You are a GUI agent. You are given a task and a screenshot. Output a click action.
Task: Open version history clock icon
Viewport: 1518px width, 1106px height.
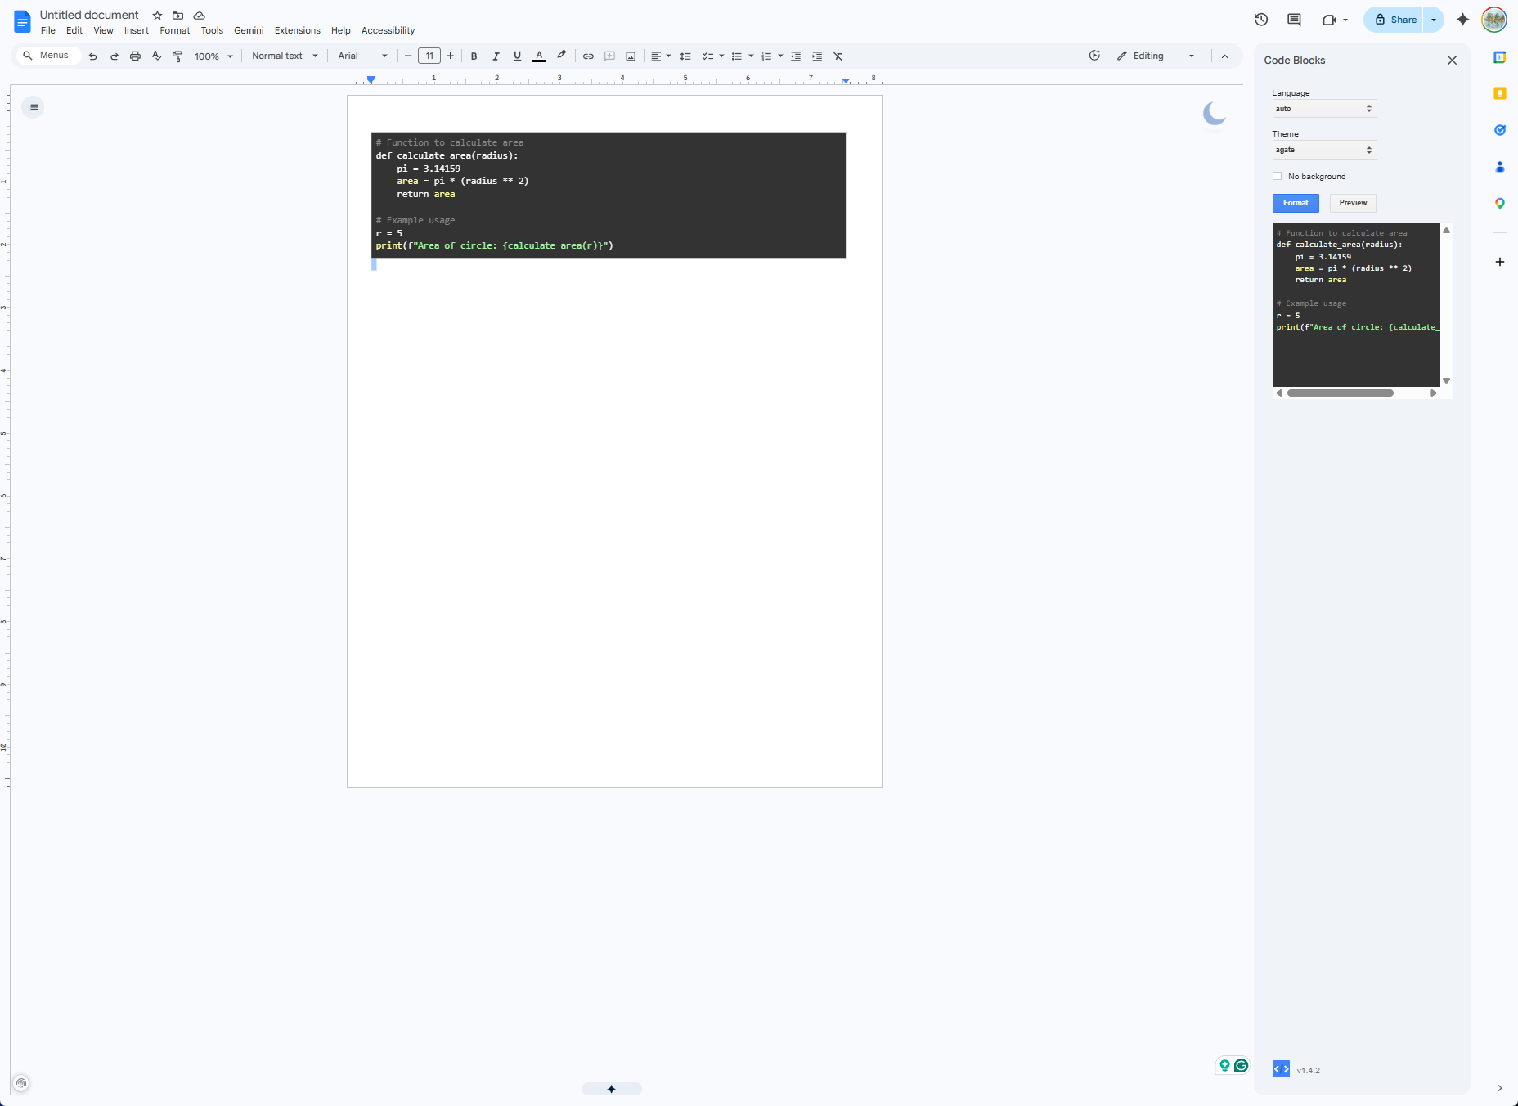(x=1261, y=20)
